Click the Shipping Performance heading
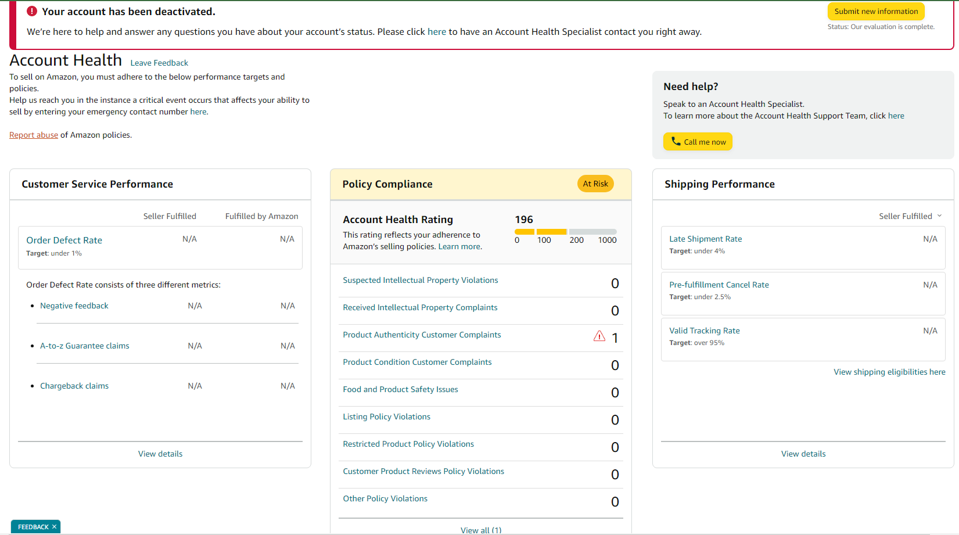Screen dimensions: 959x535 pyautogui.click(x=719, y=184)
